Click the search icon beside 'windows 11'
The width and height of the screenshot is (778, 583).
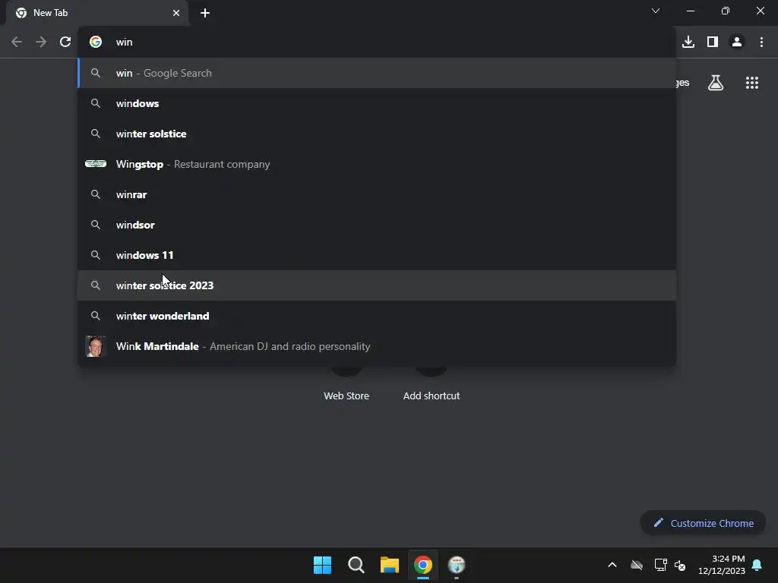[x=96, y=255]
